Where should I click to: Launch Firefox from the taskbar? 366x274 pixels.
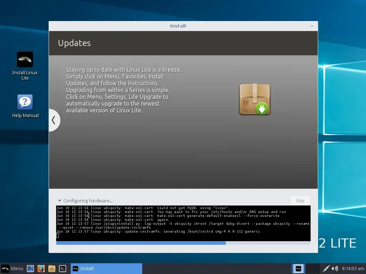tap(41, 269)
